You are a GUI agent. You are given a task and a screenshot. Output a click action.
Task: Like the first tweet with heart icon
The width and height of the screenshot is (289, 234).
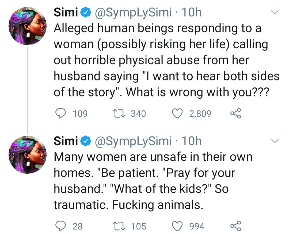[x=177, y=113]
